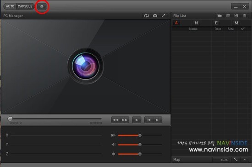Click the camera lens in the video preview
This screenshot has height=167, width=252.
(x=86, y=66)
